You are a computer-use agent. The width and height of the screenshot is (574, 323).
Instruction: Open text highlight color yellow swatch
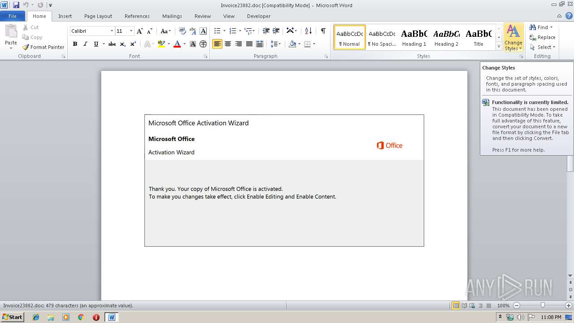[x=161, y=44]
